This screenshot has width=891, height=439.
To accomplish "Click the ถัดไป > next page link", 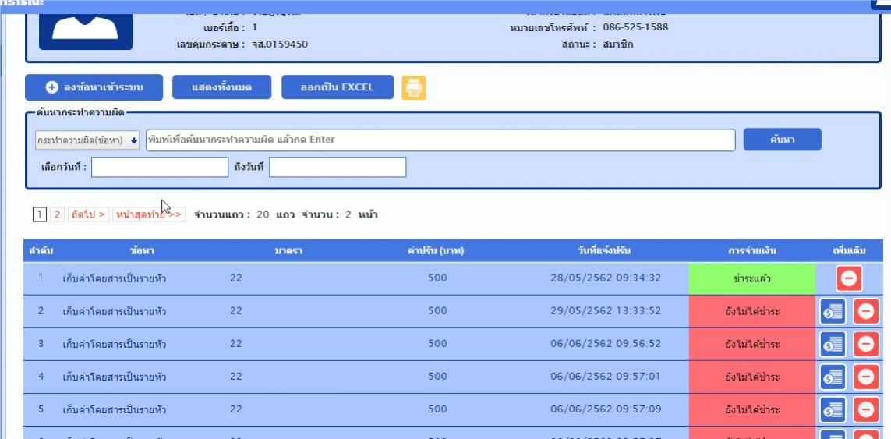I will pos(88,214).
